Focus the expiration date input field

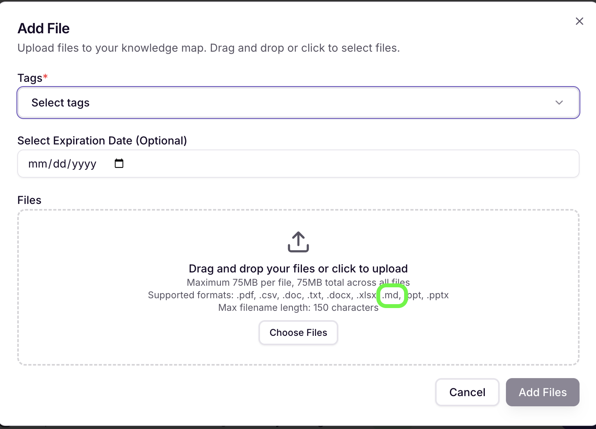pyautogui.click(x=298, y=164)
